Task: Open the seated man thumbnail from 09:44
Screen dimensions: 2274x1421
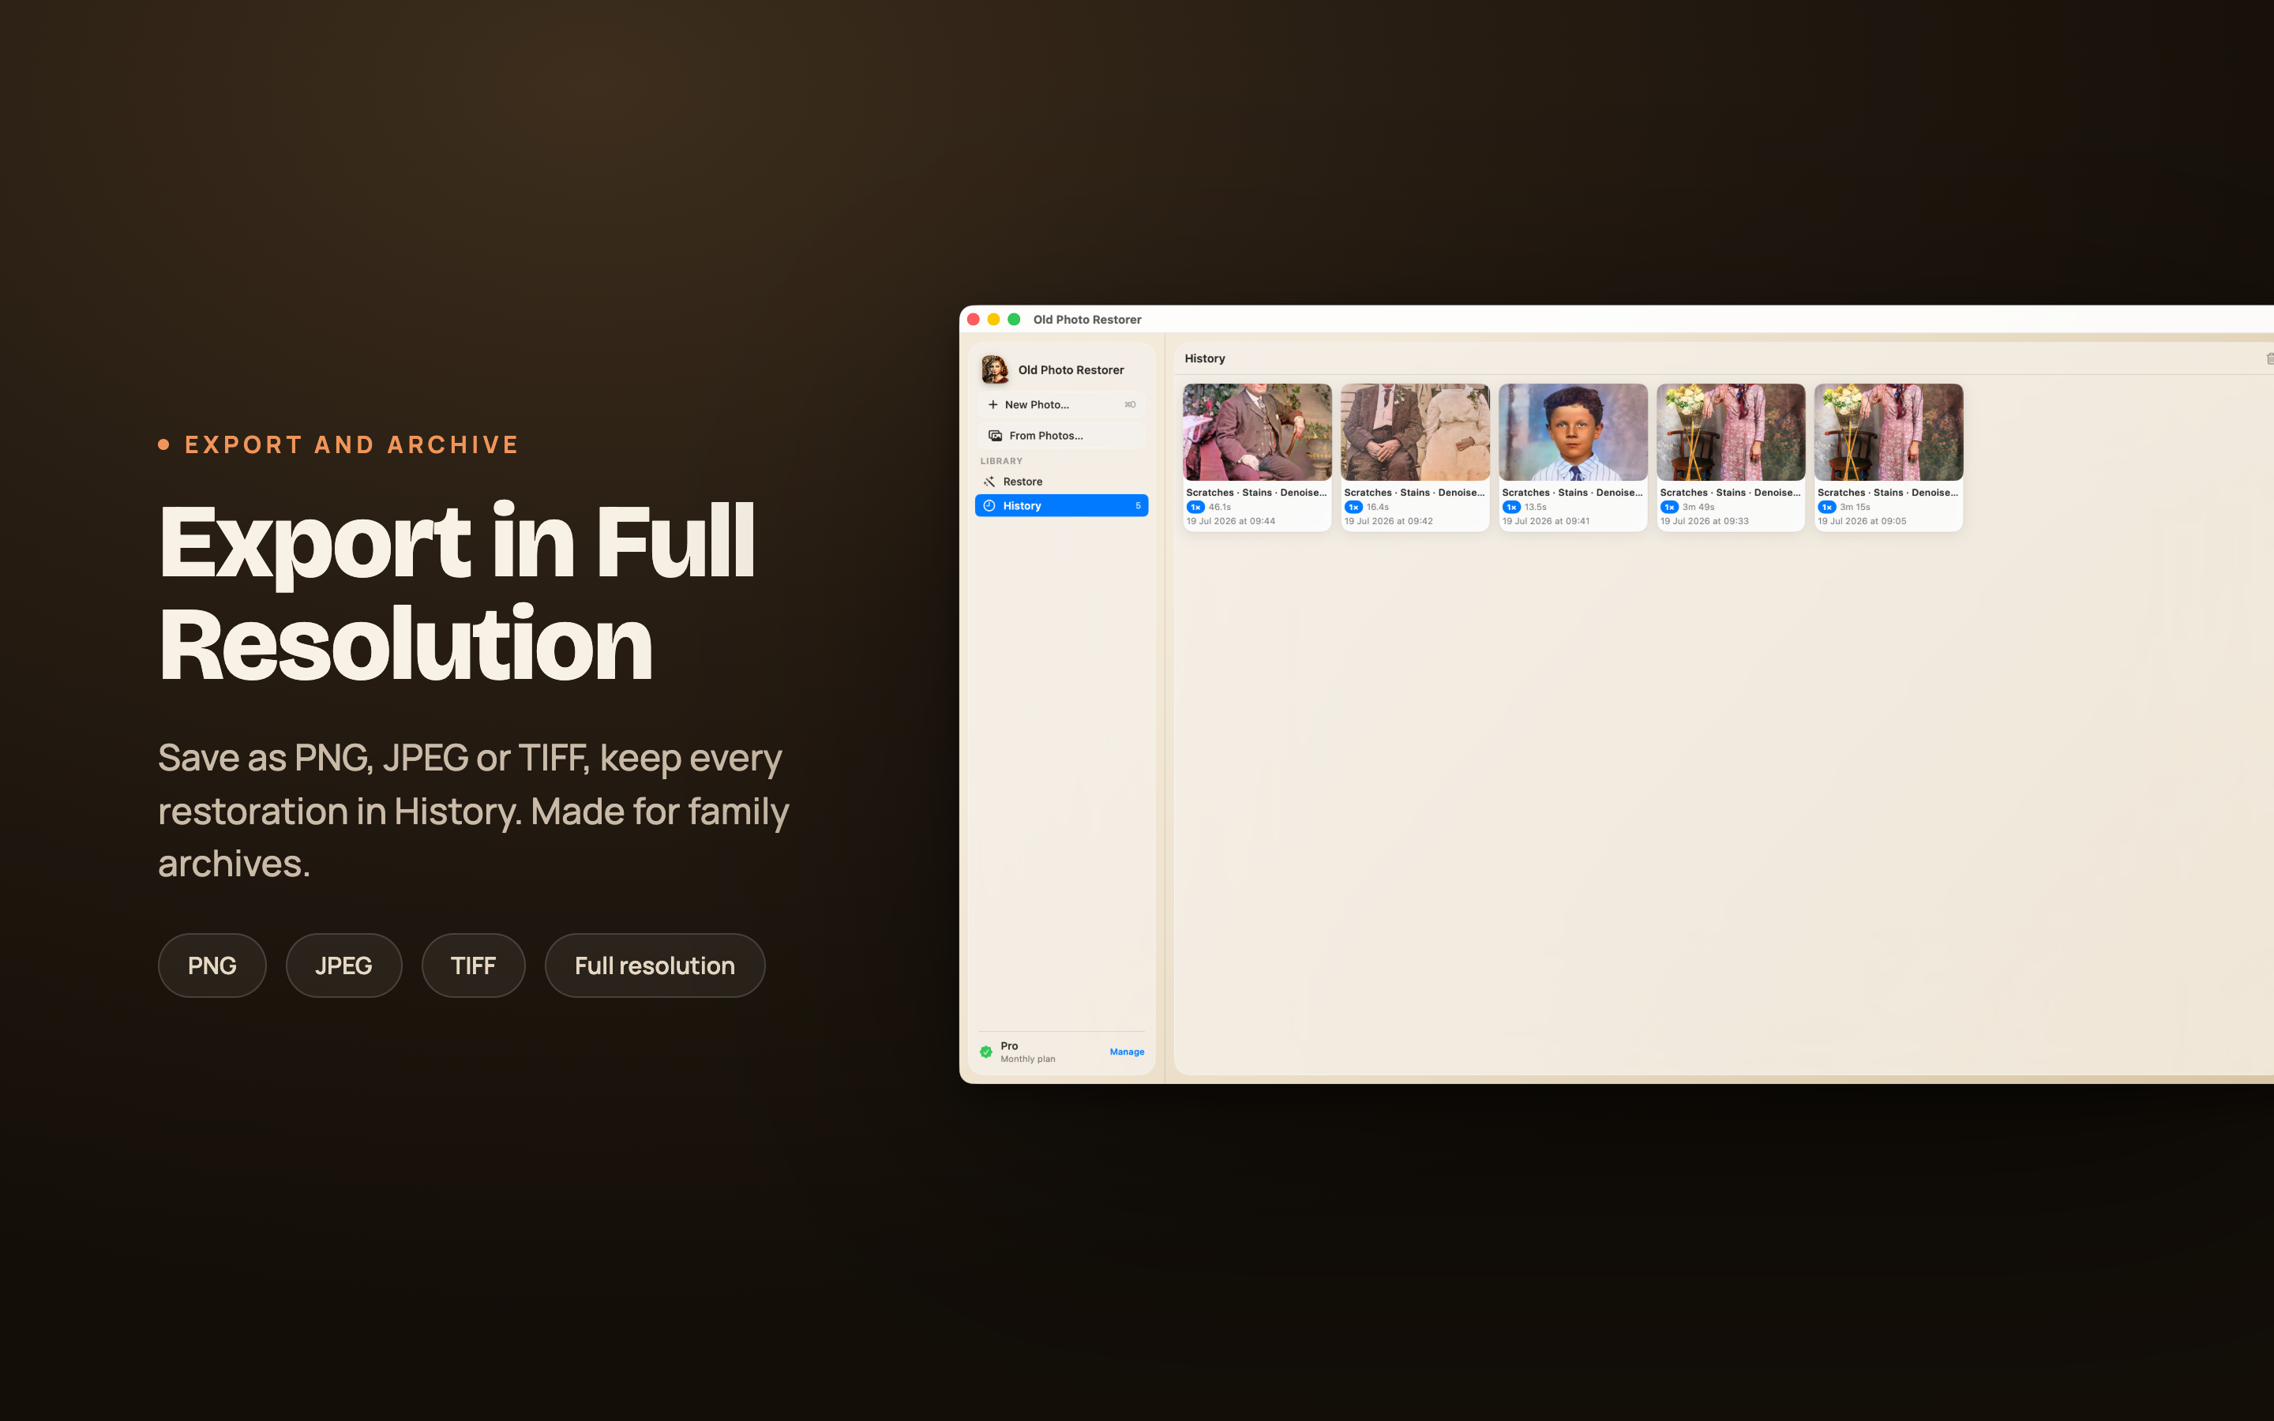Action: [x=1257, y=433]
